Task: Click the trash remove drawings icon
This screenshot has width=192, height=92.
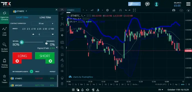Action: click(62, 84)
